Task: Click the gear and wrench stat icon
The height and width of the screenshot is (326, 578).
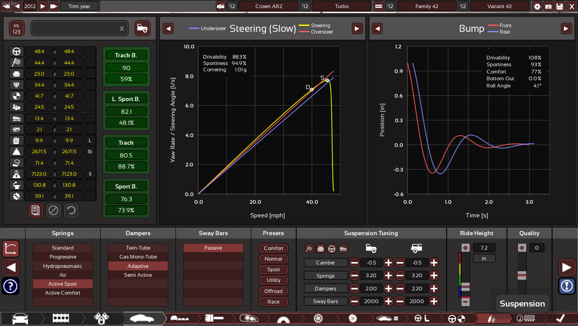Action: (x=17, y=196)
